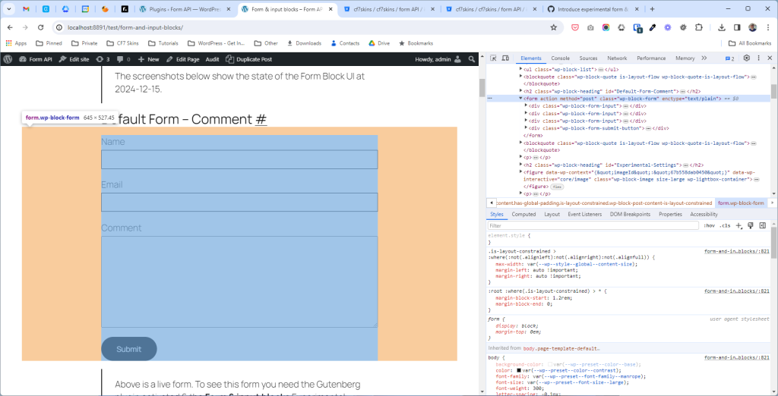Collapse the wp-block-form element node
Image resolution: width=778 pixels, height=396 pixels.
point(521,99)
